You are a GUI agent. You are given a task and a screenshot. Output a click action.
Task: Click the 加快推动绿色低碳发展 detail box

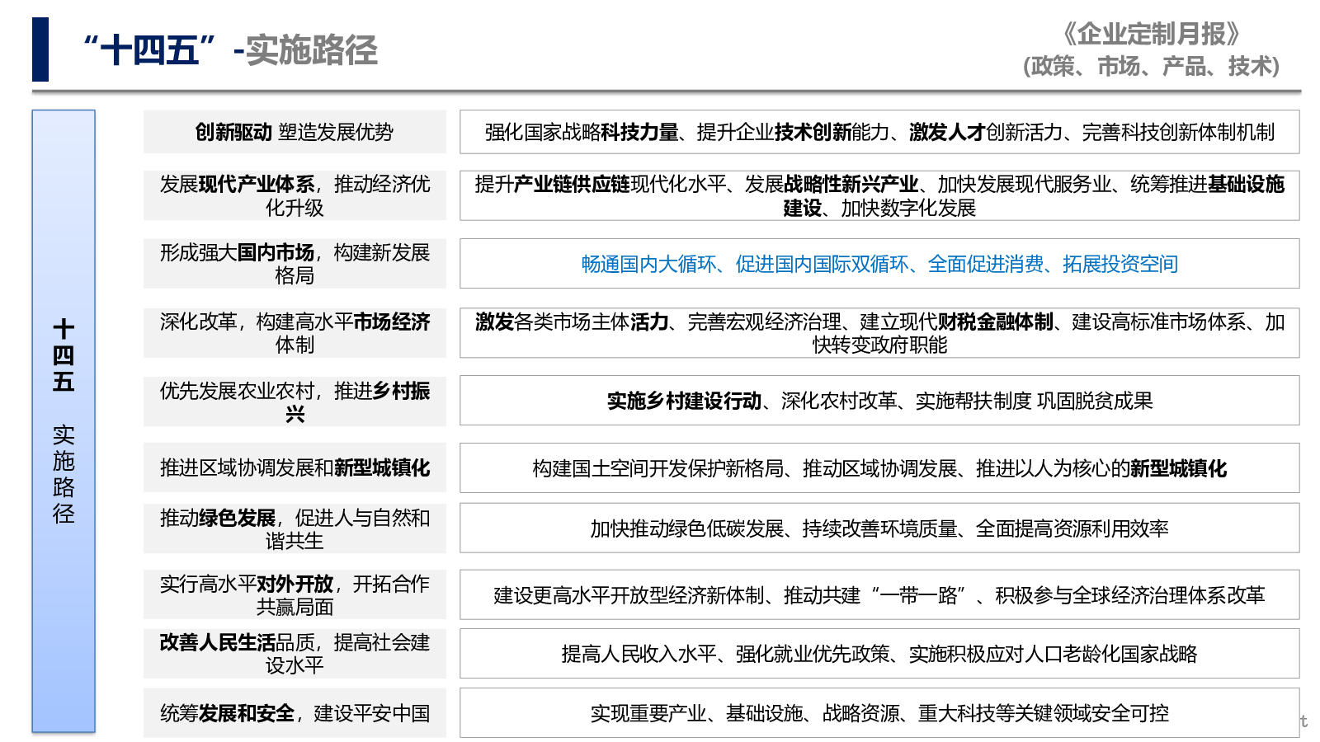(879, 528)
